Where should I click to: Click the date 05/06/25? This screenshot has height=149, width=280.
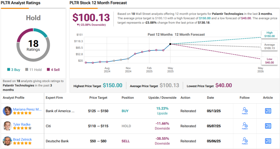(214, 141)
